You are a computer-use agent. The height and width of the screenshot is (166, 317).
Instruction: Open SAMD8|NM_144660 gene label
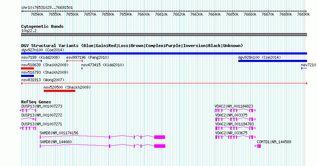pyautogui.click(x=56, y=142)
